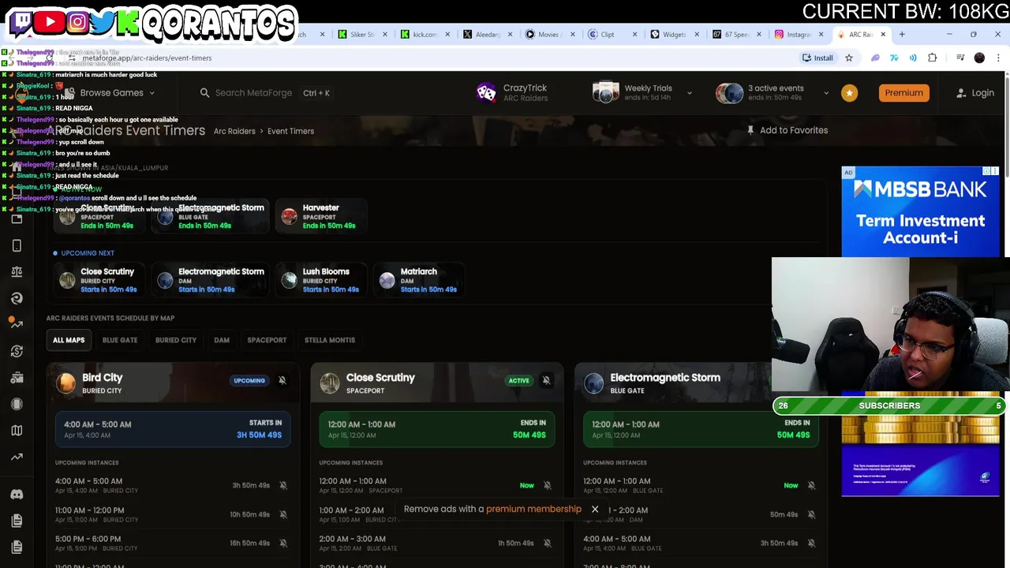The height and width of the screenshot is (568, 1010).
Task: Open Arc Raiders breadcrumb link
Action: coord(234,131)
